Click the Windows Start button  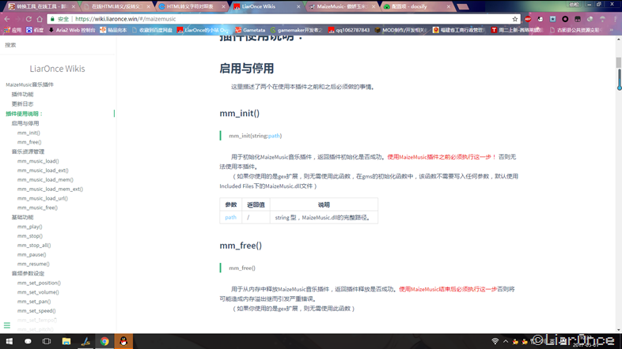[9, 341]
